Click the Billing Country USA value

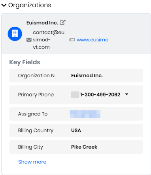[x=76, y=130]
